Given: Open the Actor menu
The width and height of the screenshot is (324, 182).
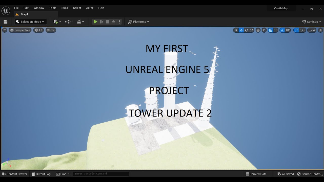Looking at the screenshot, I should point(90,8).
